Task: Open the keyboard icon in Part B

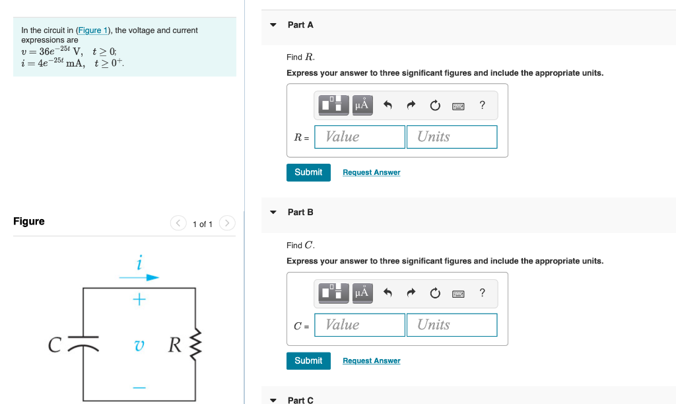Action: [458, 293]
